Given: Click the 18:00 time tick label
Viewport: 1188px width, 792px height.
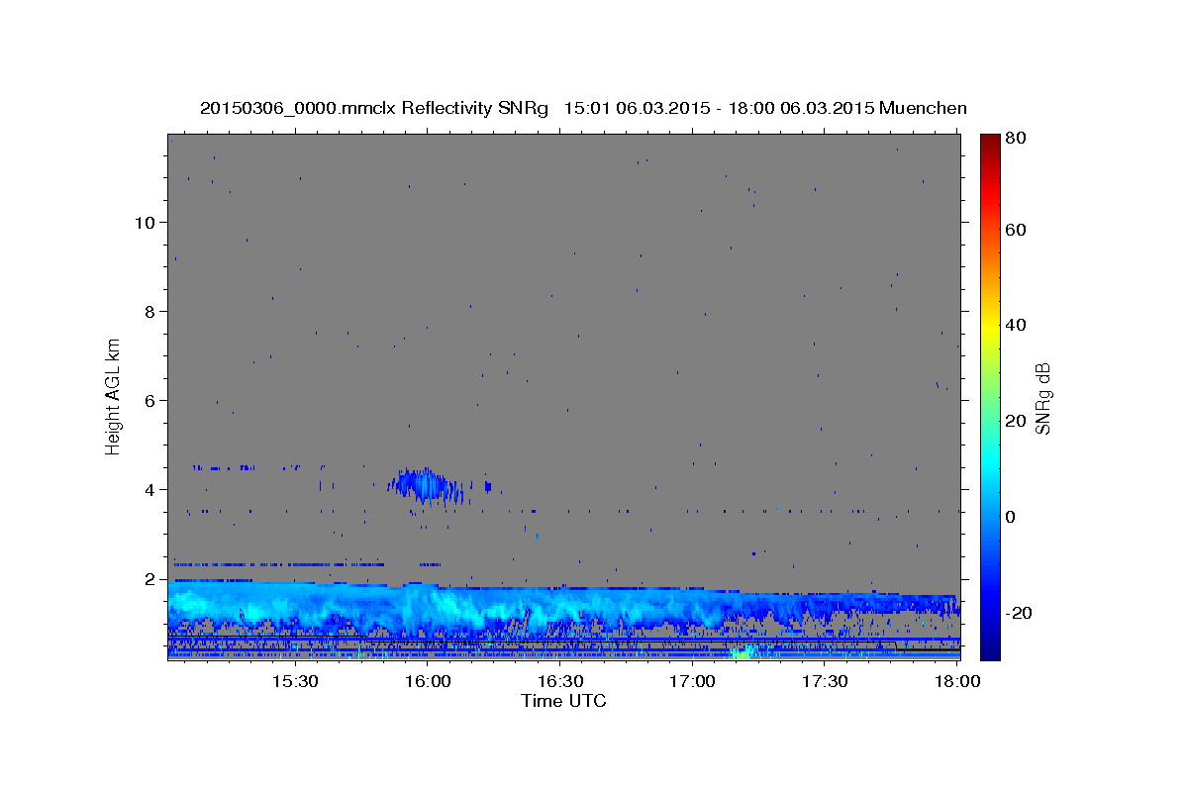Looking at the screenshot, I should tap(957, 681).
